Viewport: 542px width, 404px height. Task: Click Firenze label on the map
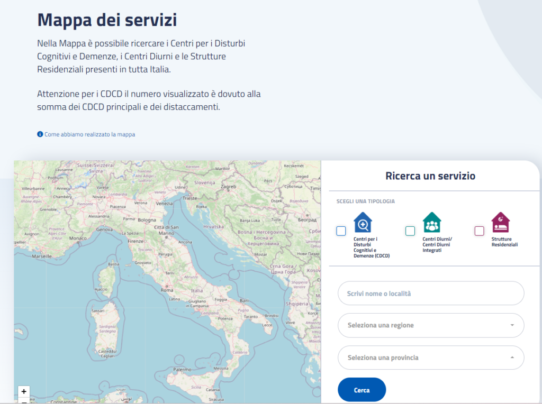coord(135,241)
